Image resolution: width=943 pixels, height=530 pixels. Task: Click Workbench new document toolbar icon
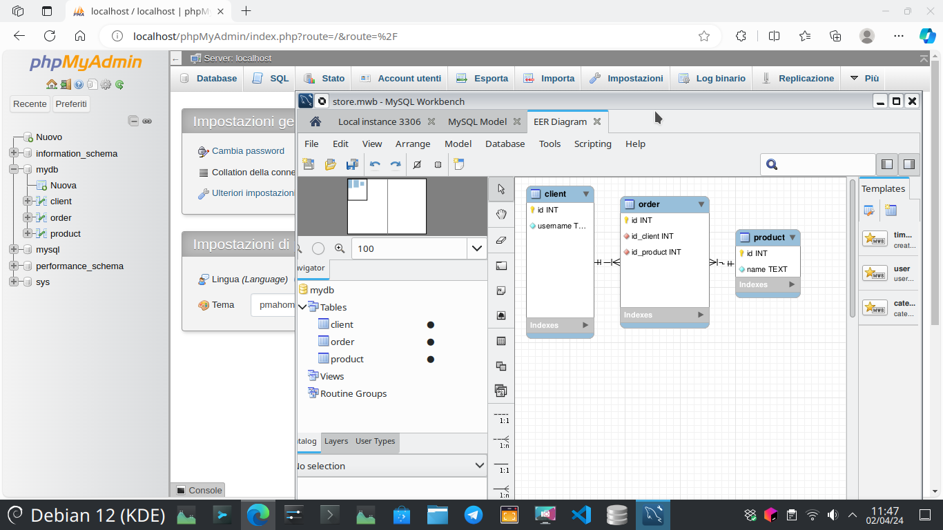point(309,164)
